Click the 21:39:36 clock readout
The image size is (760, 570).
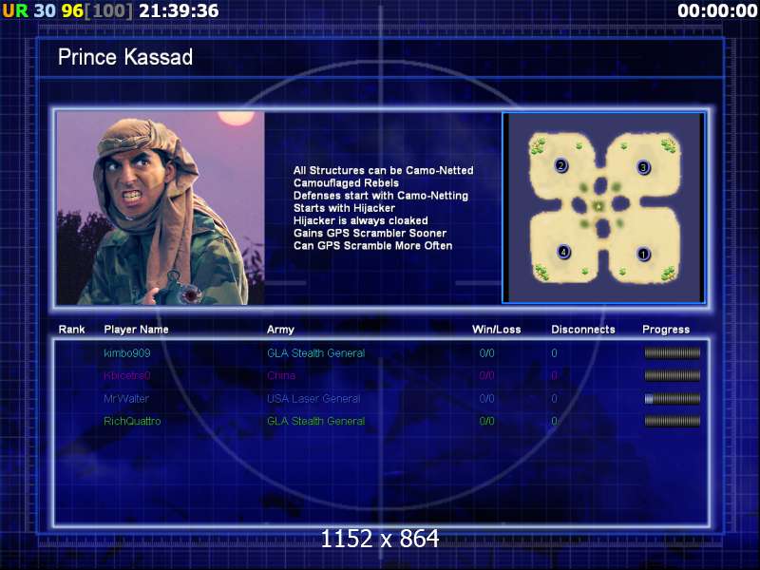coord(179,10)
